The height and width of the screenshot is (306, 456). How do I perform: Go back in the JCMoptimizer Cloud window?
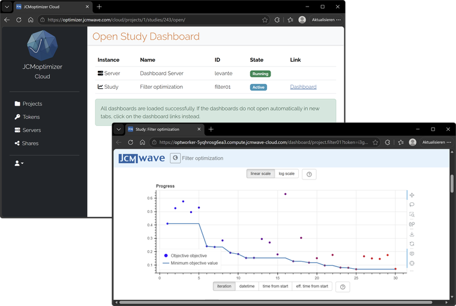coord(7,20)
